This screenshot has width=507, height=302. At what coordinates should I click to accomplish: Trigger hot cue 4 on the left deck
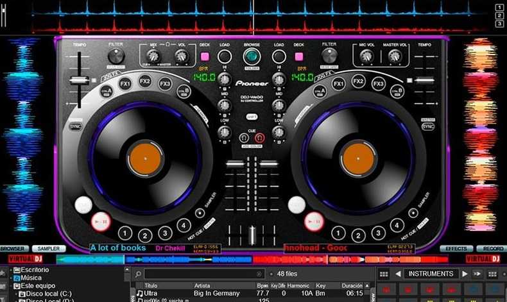click(x=184, y=225)
